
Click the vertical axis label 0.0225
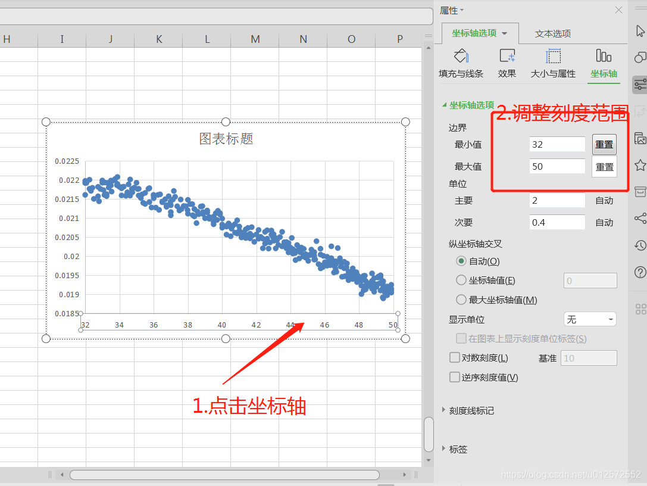(x=67, y=161)
